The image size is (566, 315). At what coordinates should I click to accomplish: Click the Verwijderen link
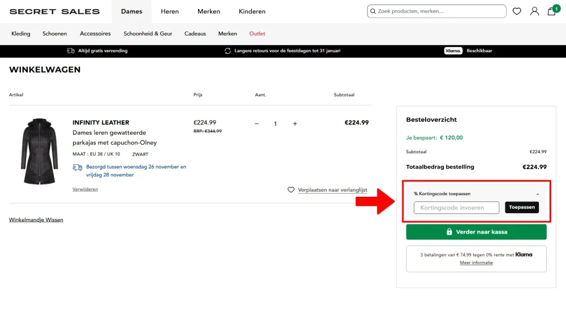coord(85,189)
